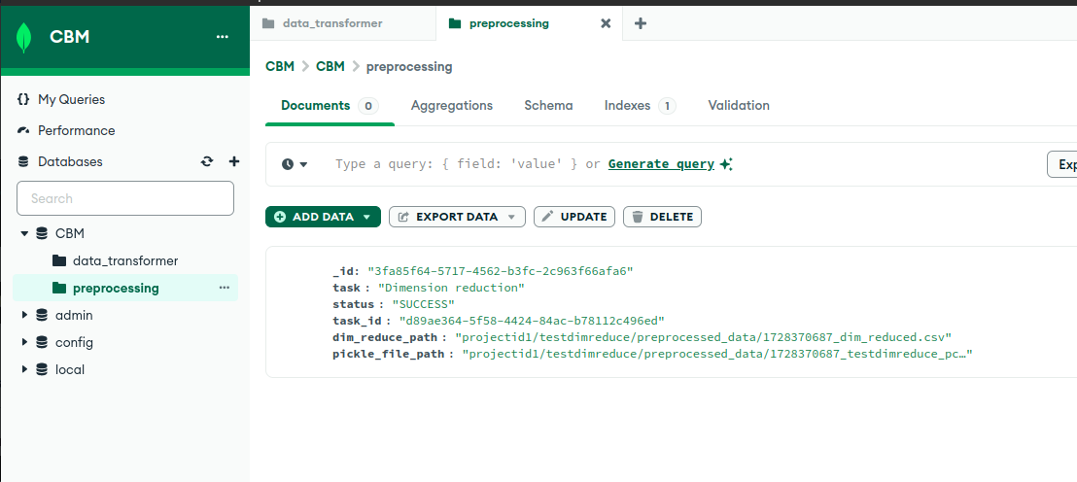Open query history clock dropdown
Viewport: 1077px width, 482px height.
pos(295,164)
